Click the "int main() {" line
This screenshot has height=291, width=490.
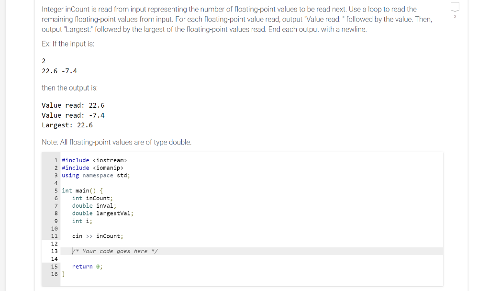[x=82, y=190]
